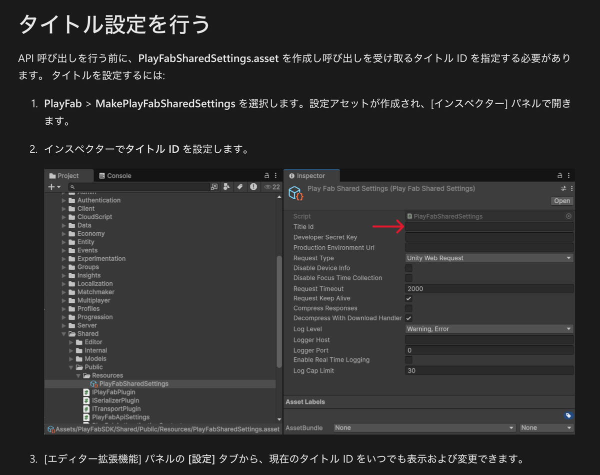Switch to the Console tab
Screen dimensions: 600x475
(x=115, y=176)
